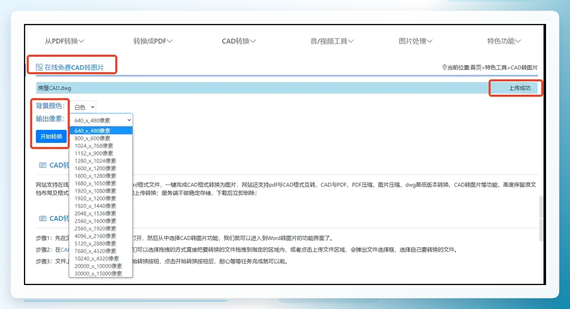Choose 1152_x_900像素 output size
The image size is (570, 309).
pyautogui.click(x=101, y=153)
